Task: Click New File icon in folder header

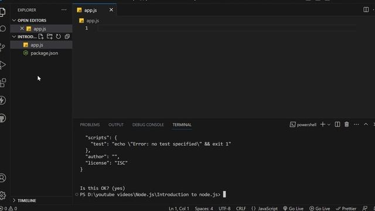Action: [x=41, y=36]
